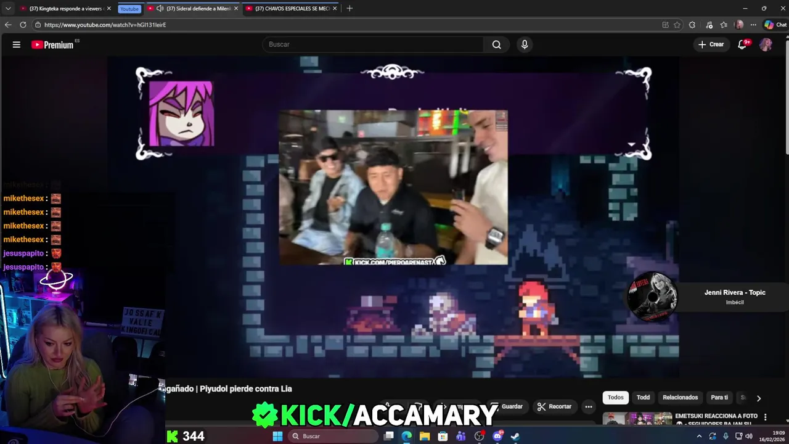Screen dimensions: 789x444
Task: Show hidden system tray icons chevron
Action: tap(699, 436)
